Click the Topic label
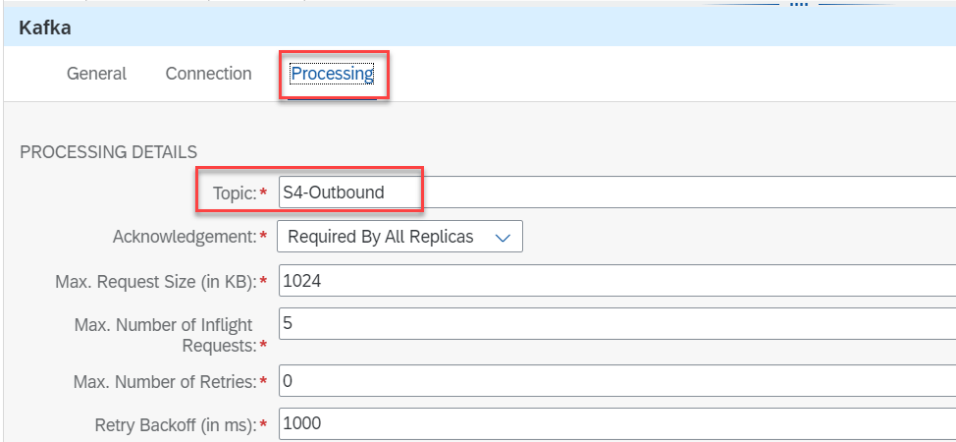Screen dimensions: 956x442 (234, 193)
